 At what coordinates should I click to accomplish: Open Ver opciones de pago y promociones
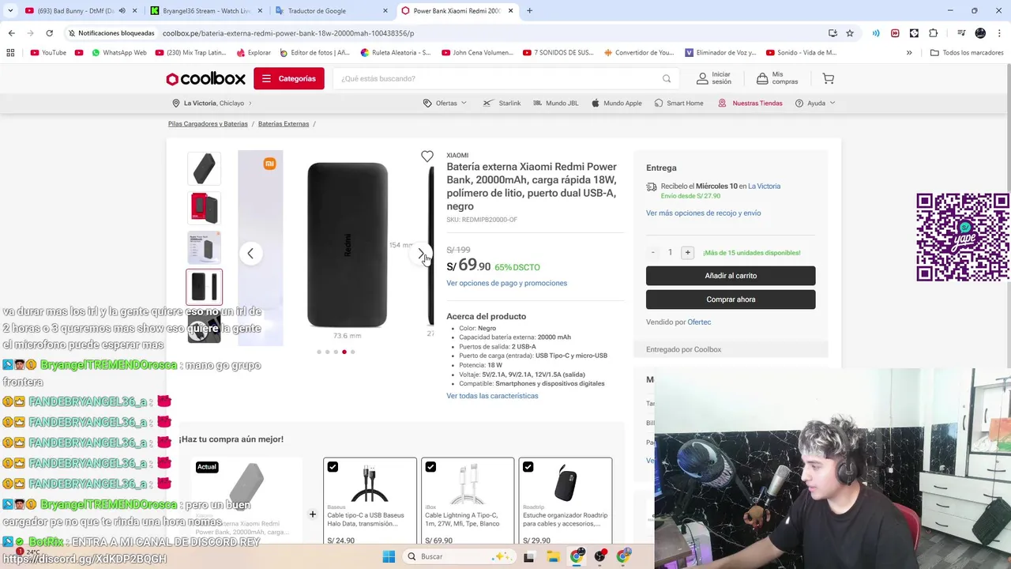506,283
